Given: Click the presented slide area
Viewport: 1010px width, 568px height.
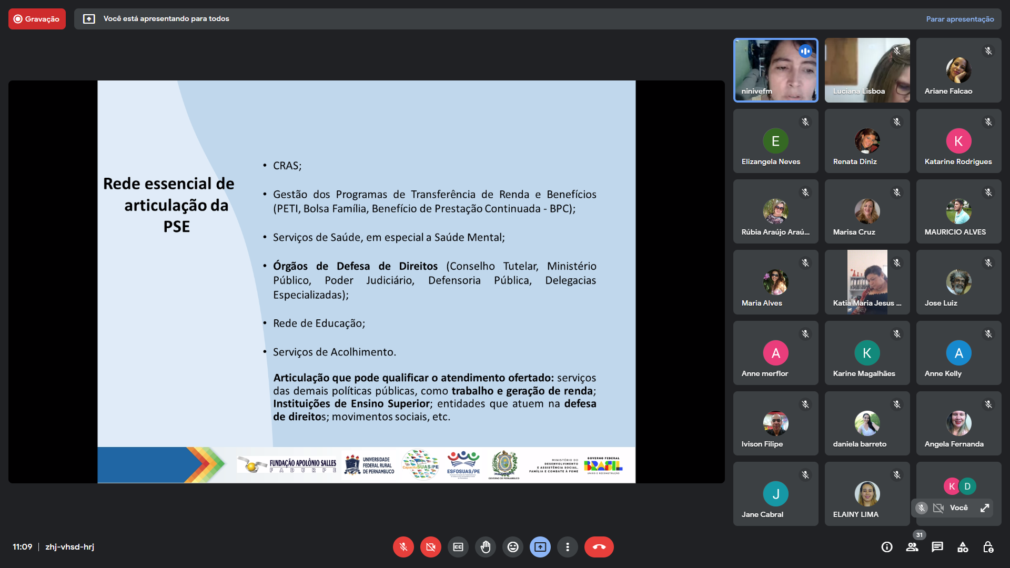Looking at the screenshot, I should (366, 281).
